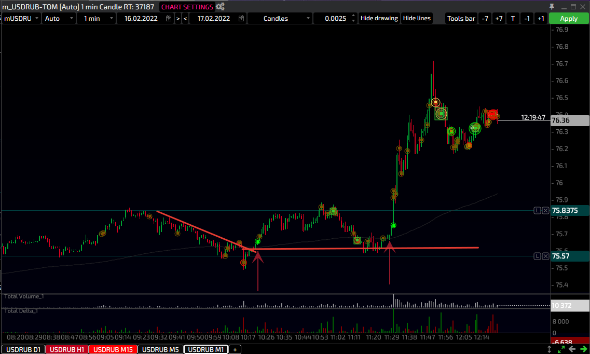590x354 pixels.
Task: Switch to USDRUB M5 tab
Action: [160, 349]
